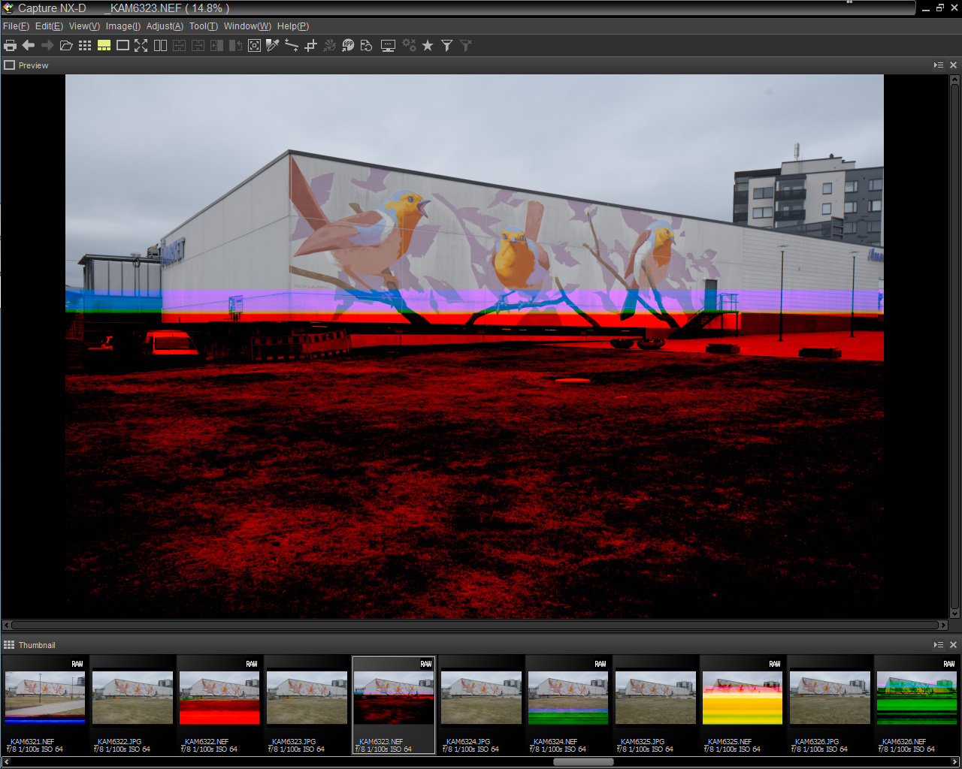Image resolution: width=962 pixels, height=769 pixels.
Task: Select thumbnail _KAM6326.NEF
Action: [x=917, y=704]
